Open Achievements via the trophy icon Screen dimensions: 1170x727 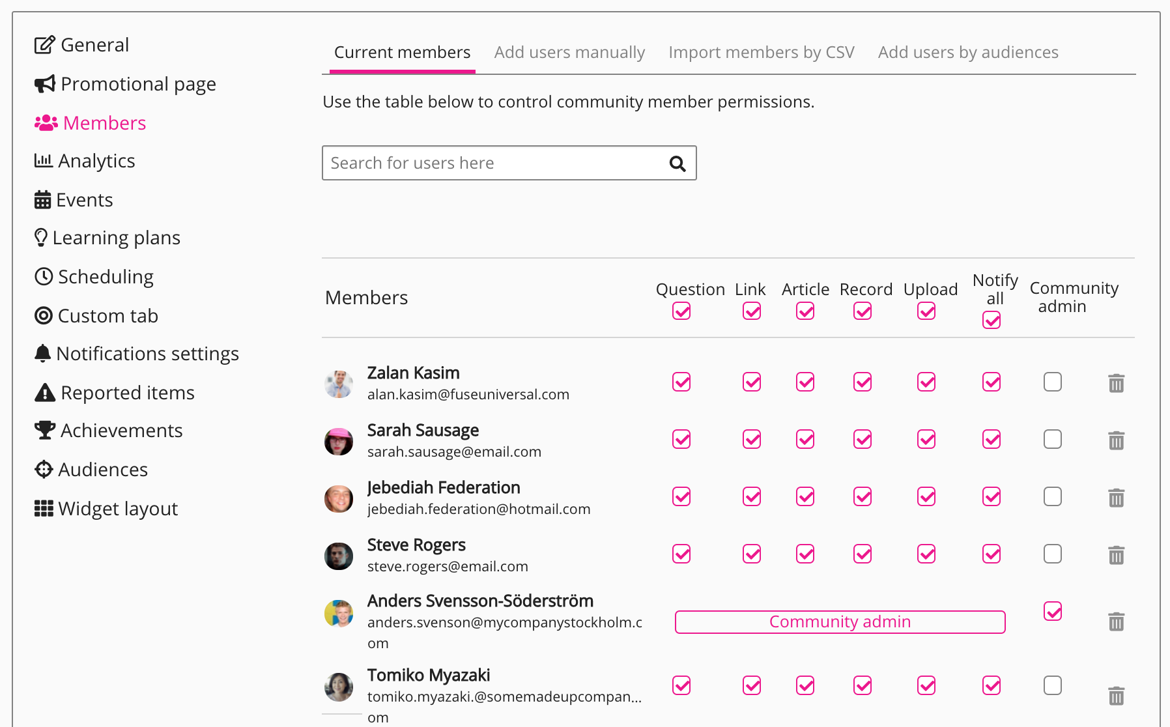(44, 431)
